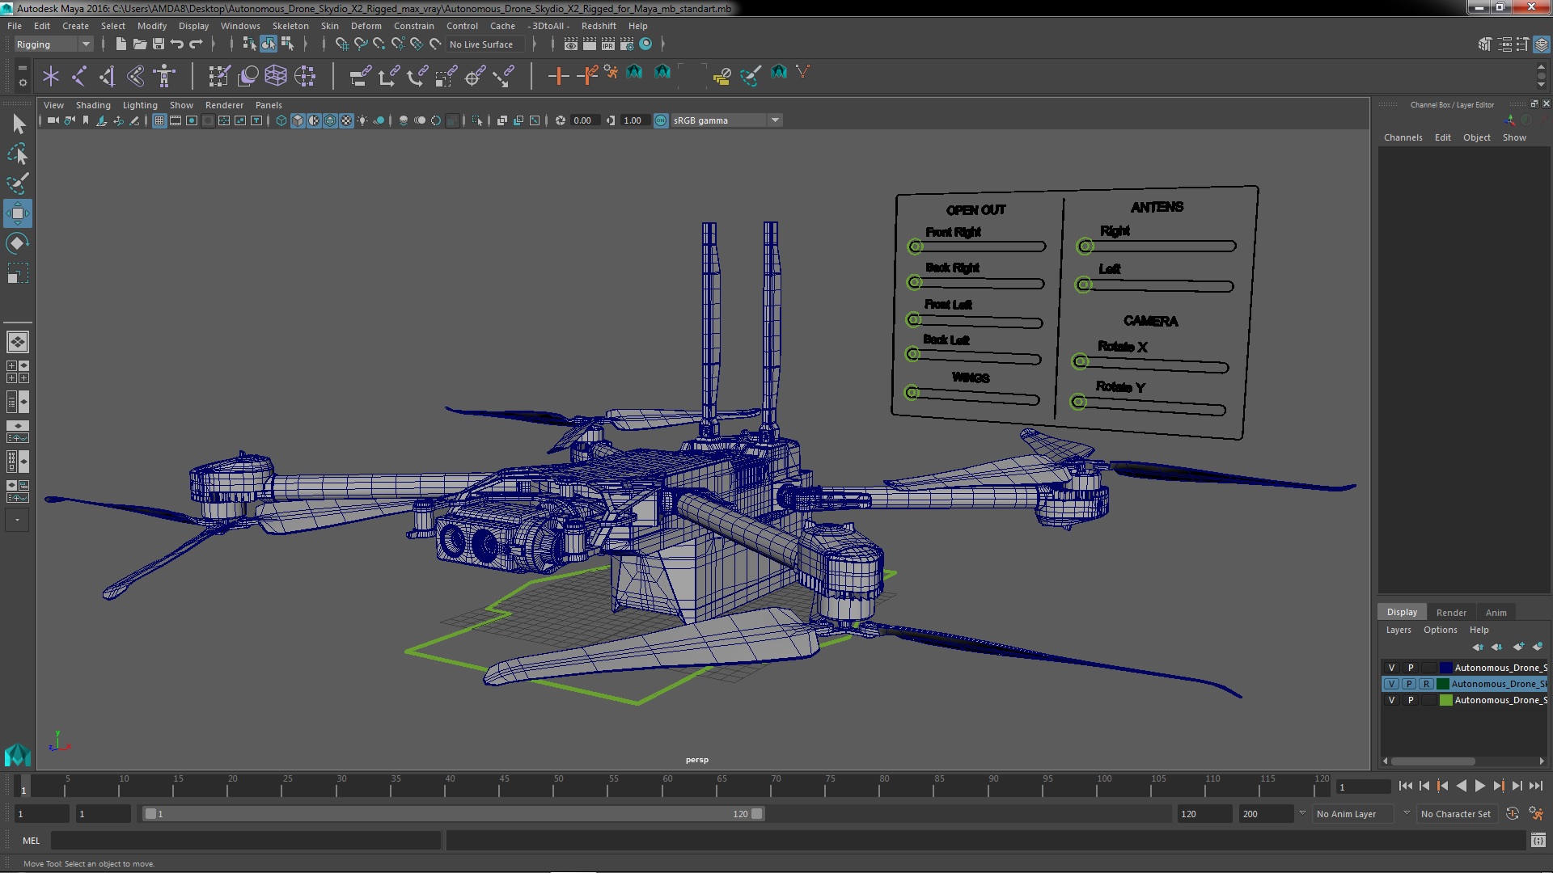Open the Skeleton menu

tap(290, 26)
